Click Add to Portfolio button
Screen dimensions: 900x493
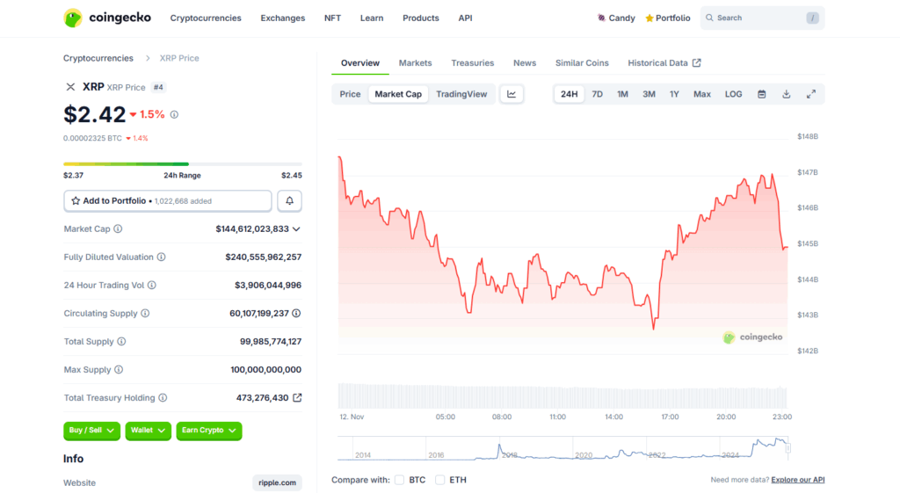168,201
